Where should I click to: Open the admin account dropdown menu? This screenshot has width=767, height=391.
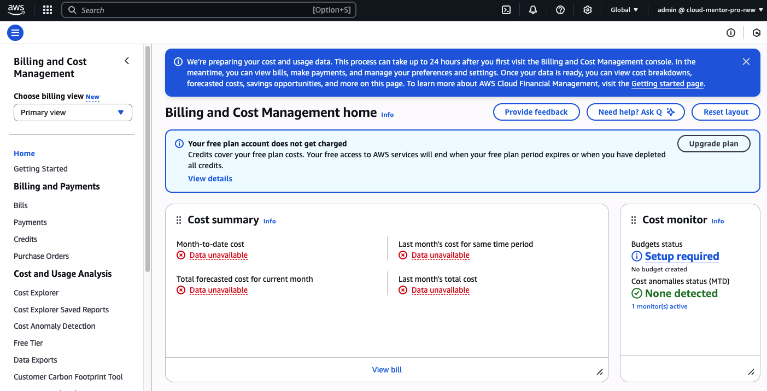click(x=710, y=10)
